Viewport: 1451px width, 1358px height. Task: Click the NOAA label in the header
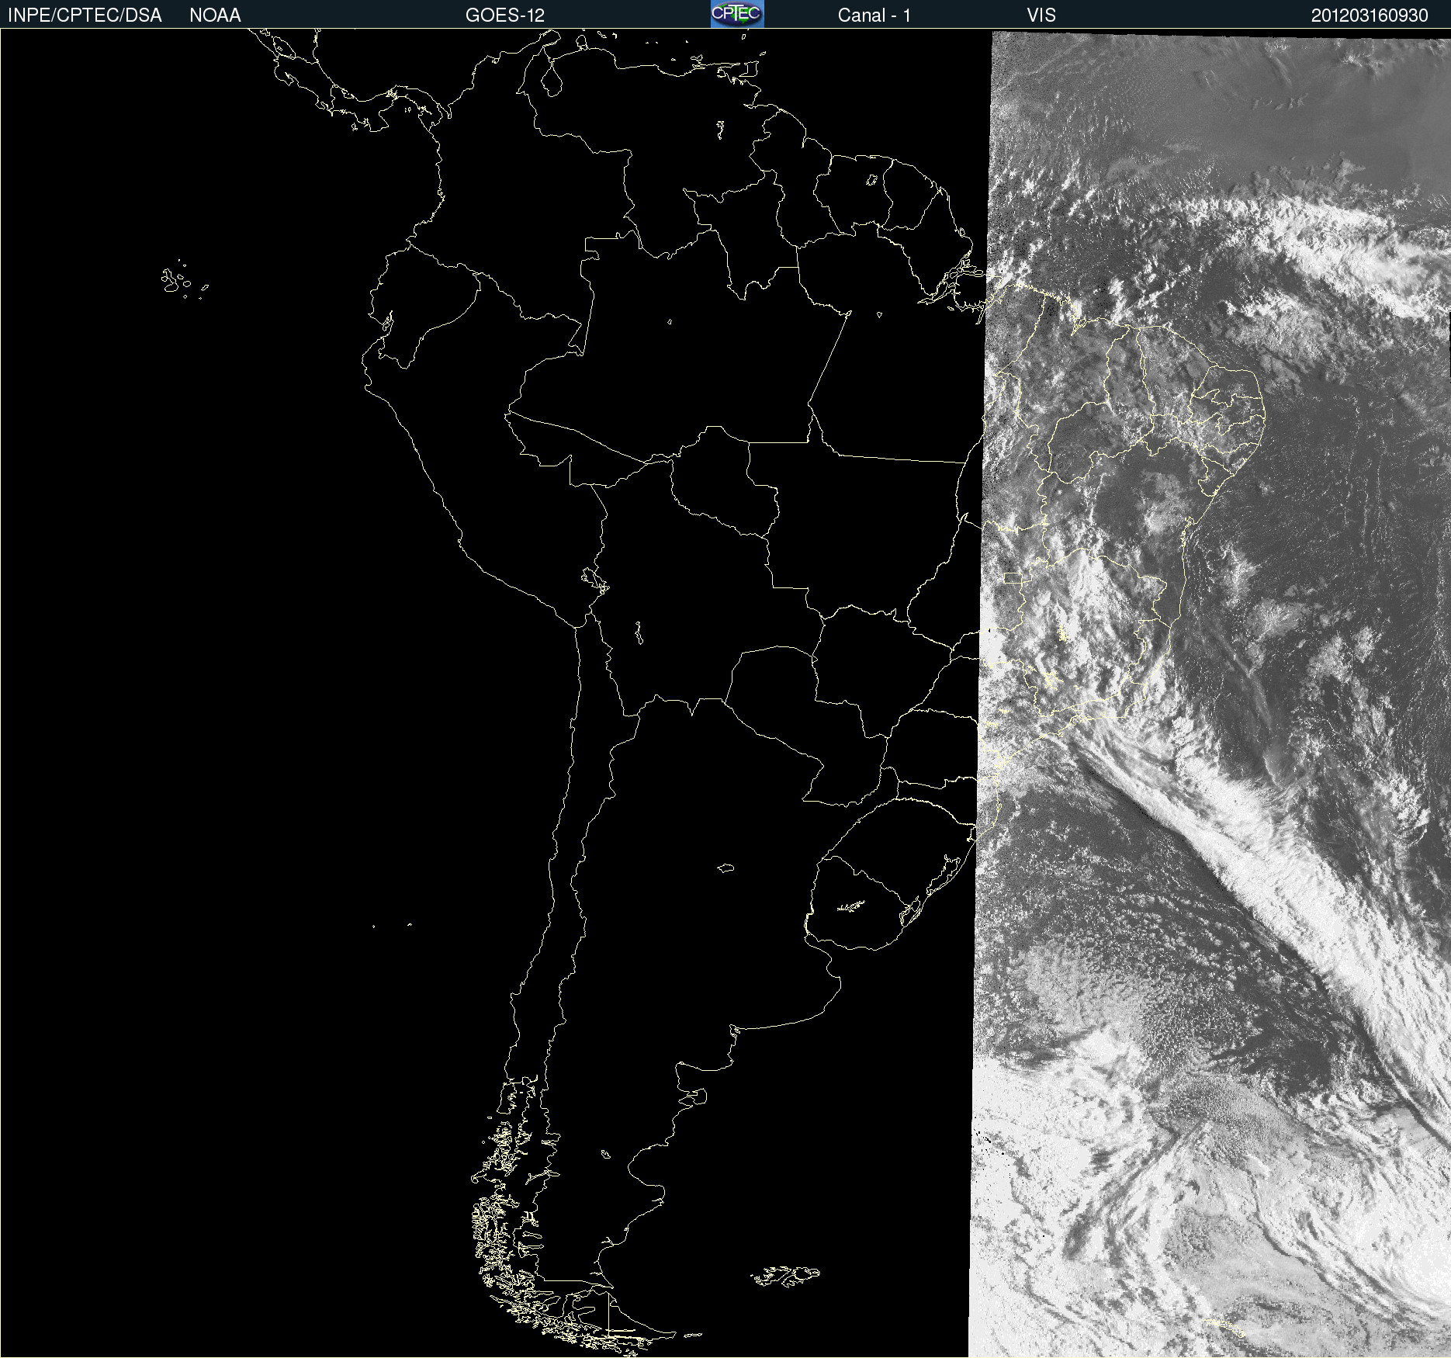tap(215, 16)
